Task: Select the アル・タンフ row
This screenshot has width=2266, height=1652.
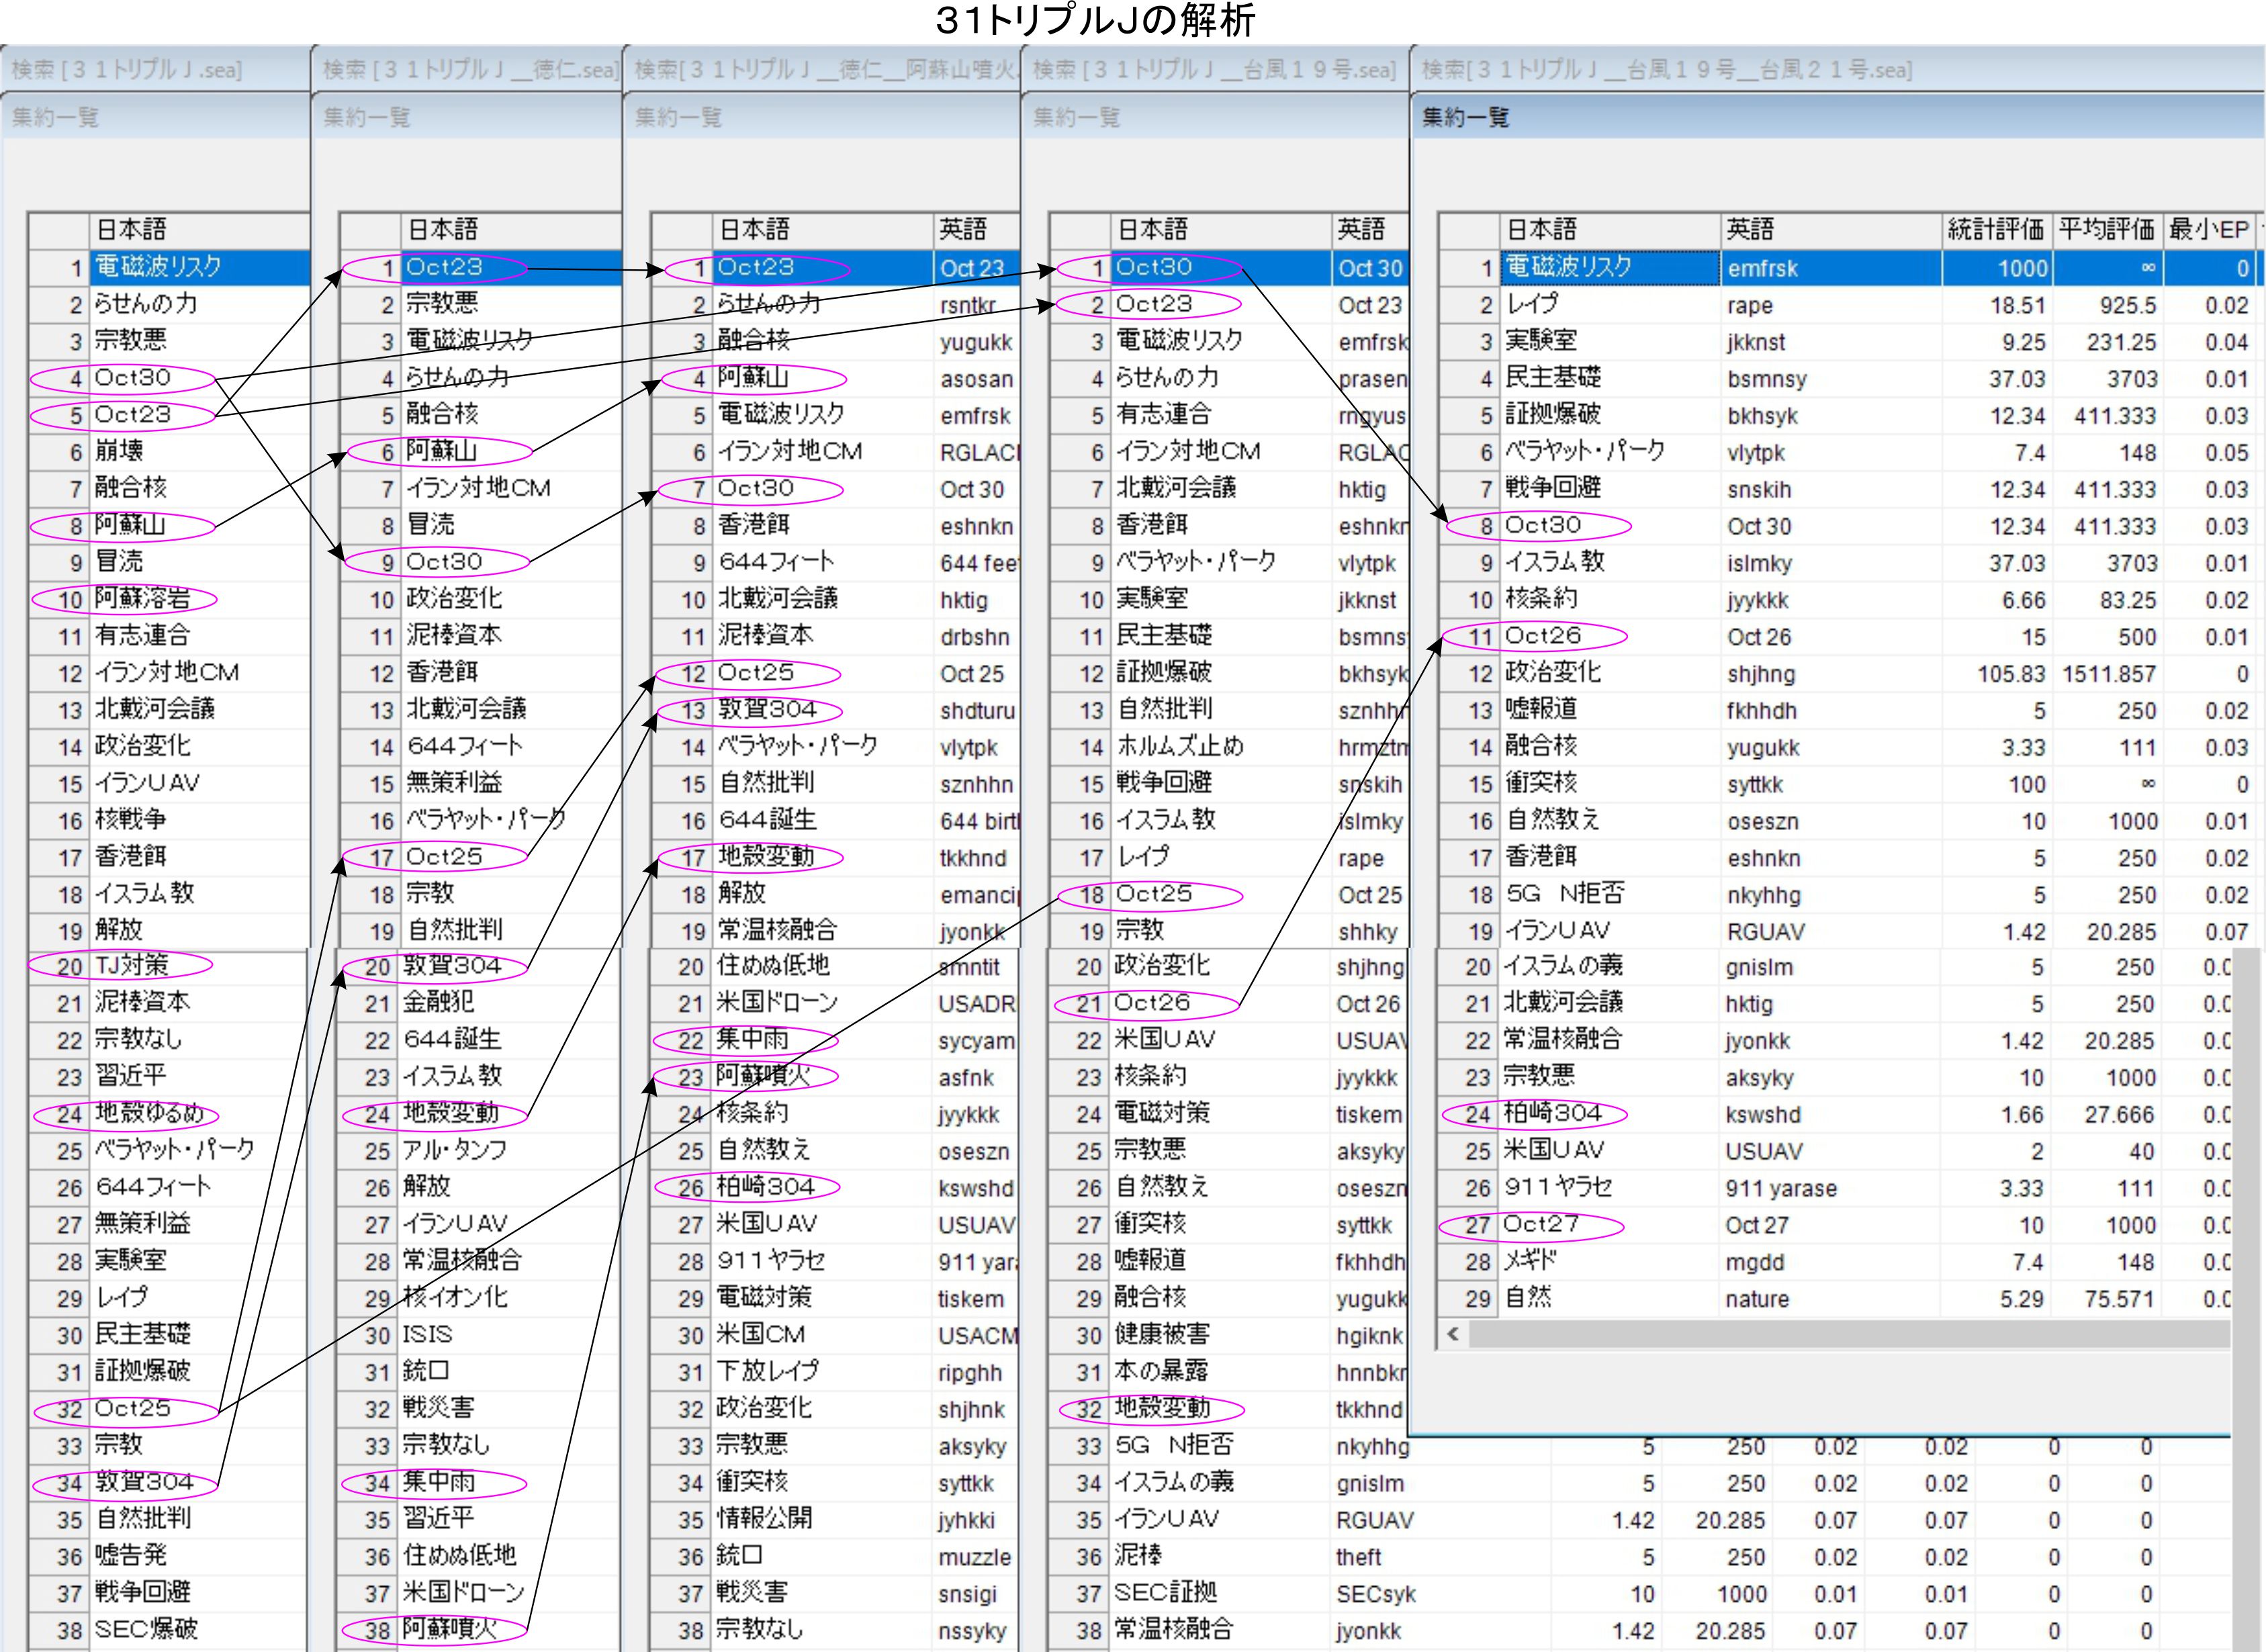Action: 454,1150
